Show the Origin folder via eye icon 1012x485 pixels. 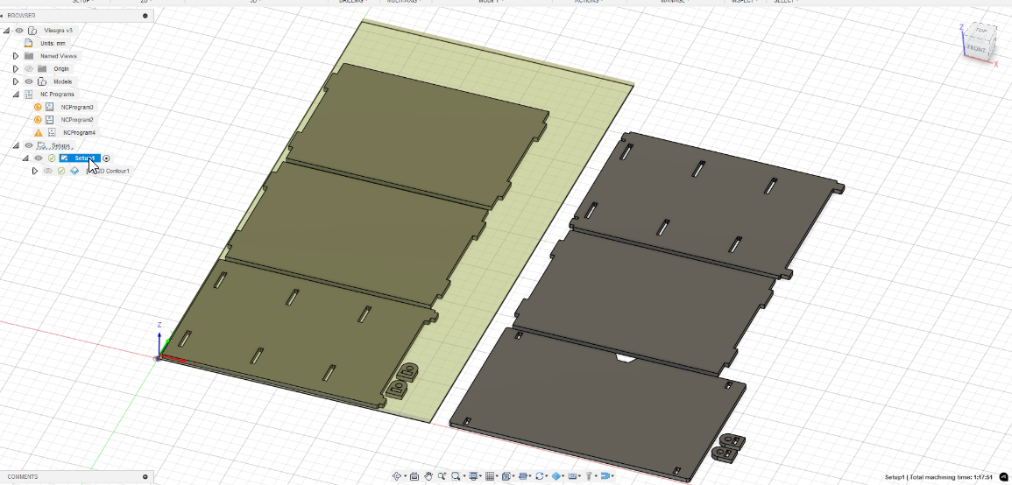click(28, 69)
